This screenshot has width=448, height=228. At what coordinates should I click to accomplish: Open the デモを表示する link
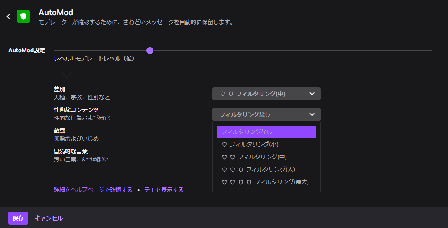164,190
